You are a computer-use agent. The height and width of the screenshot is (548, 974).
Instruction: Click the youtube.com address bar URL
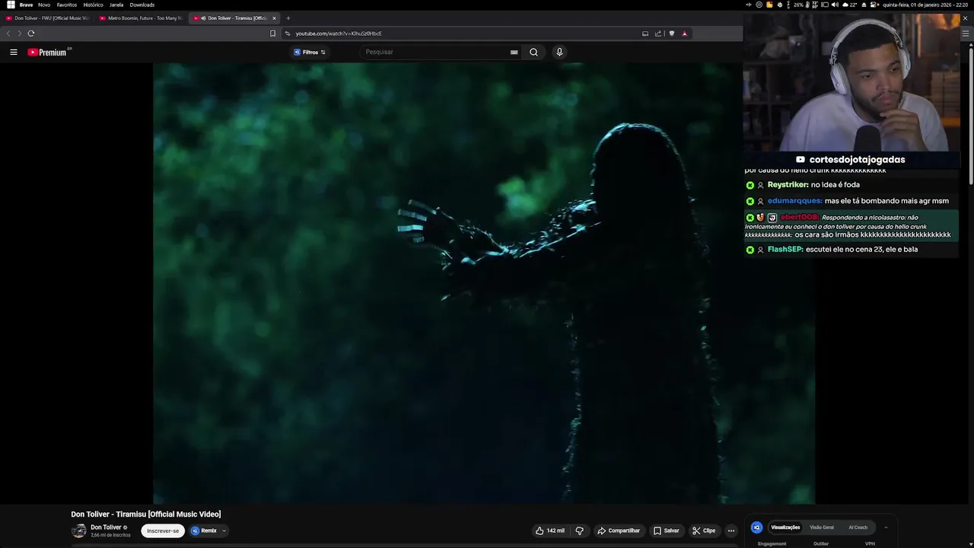click(339, 33)
